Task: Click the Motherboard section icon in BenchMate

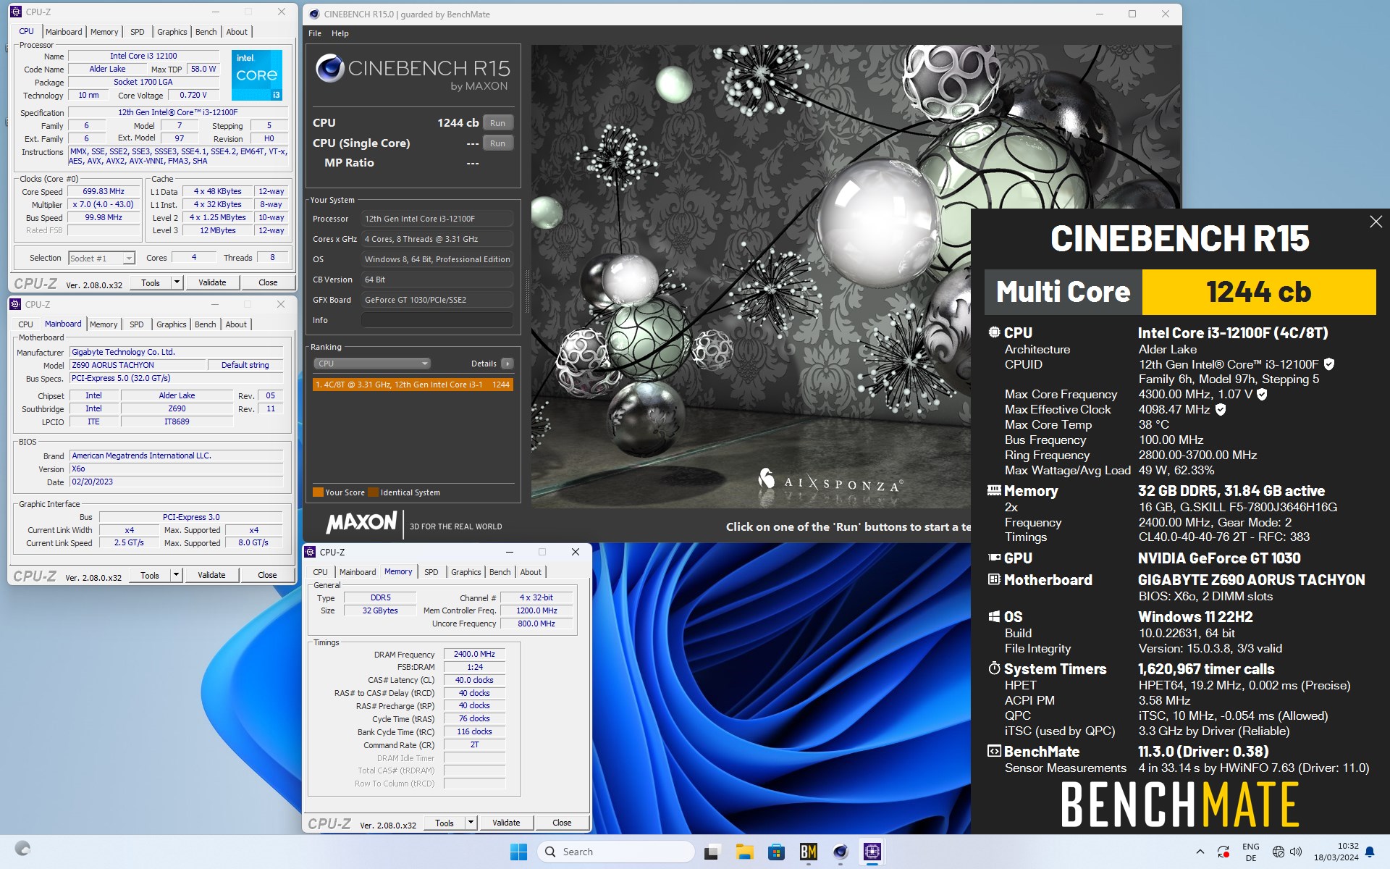Action: pyautogui.click(x=994, y=579)
